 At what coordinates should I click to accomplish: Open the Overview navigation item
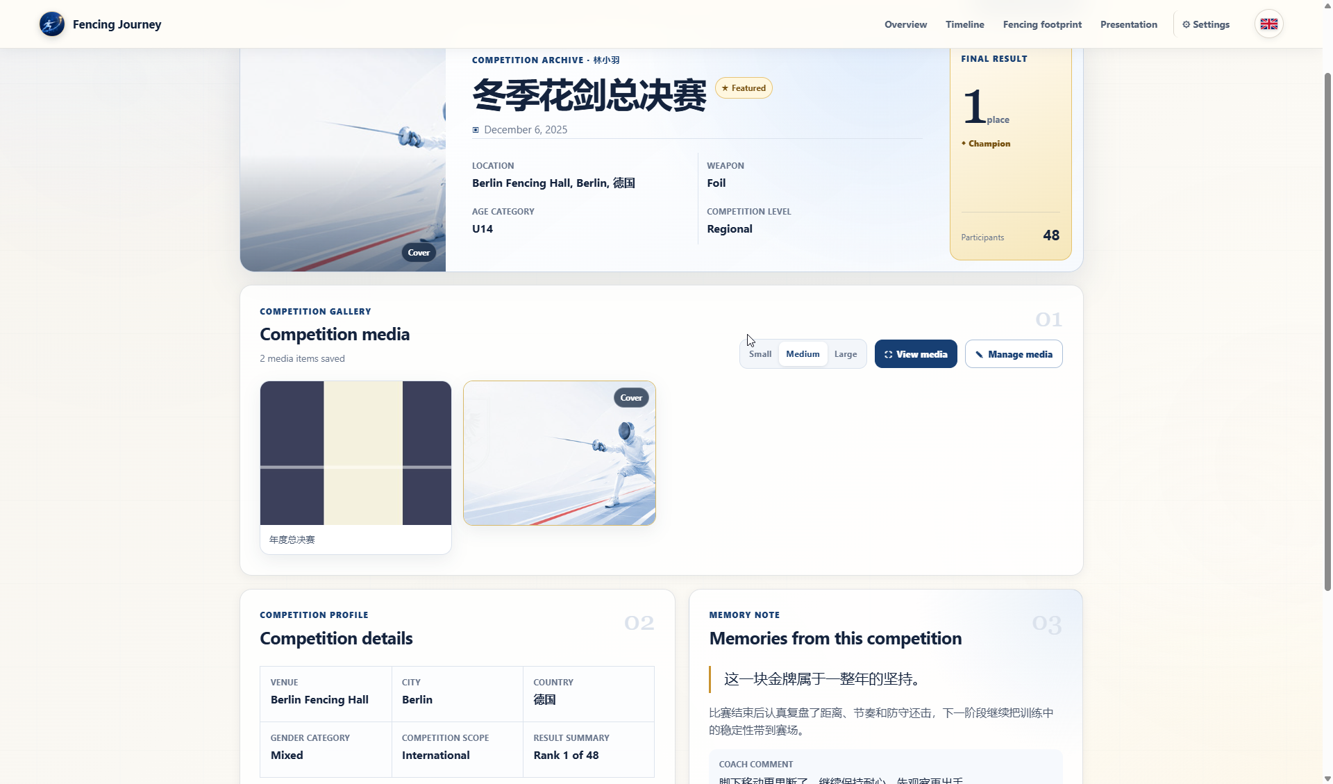tap(905, 24)
